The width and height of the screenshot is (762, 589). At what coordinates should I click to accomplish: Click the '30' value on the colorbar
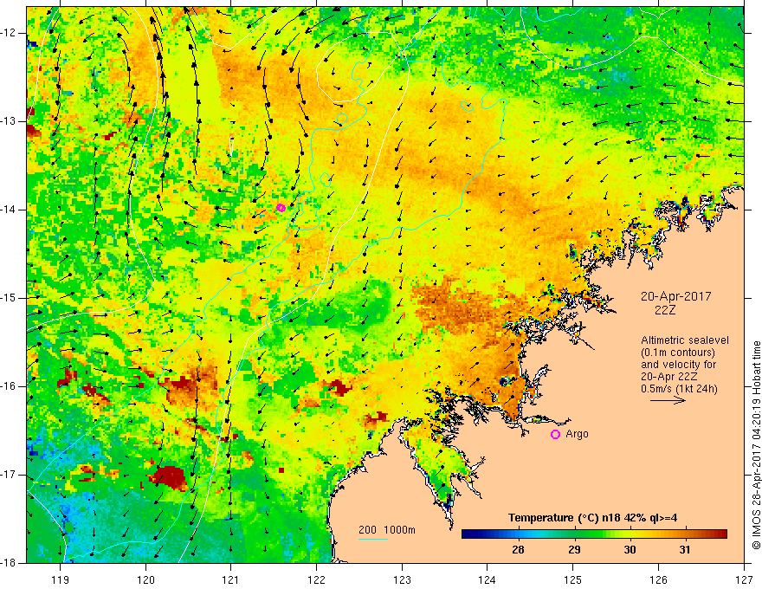[x=630, y=550]
